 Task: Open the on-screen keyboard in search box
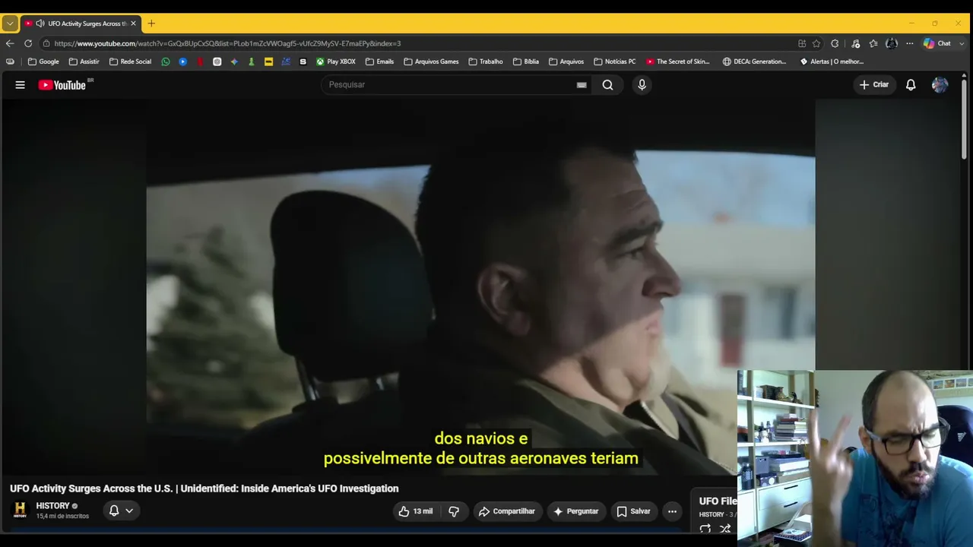pyautogui.click(x=582, y=85)
